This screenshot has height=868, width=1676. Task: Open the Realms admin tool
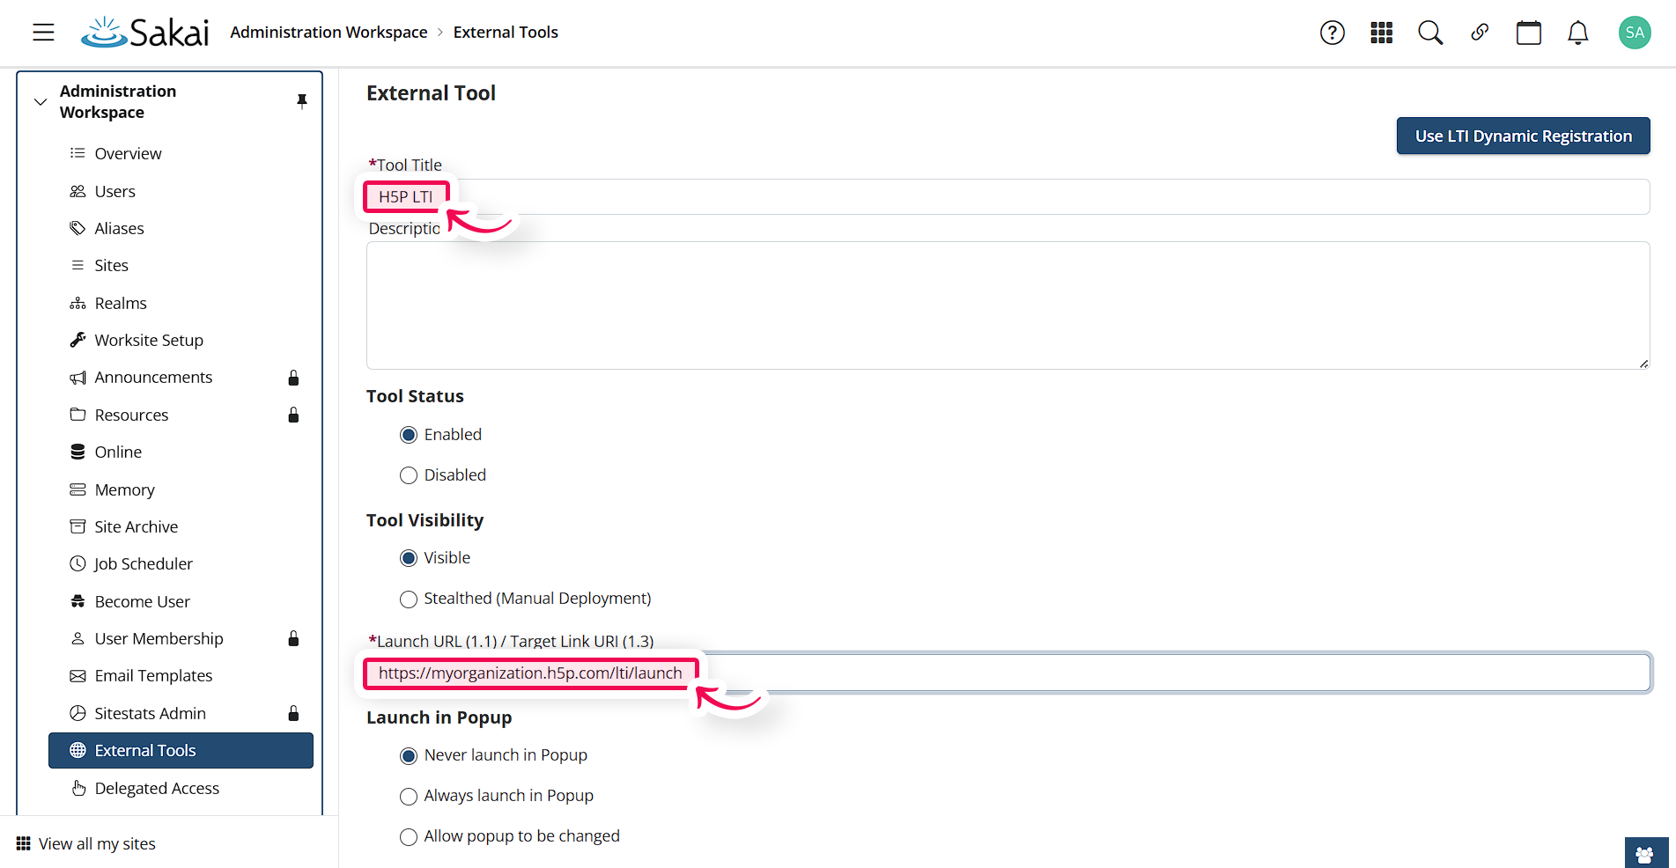[x=121, y=303]
